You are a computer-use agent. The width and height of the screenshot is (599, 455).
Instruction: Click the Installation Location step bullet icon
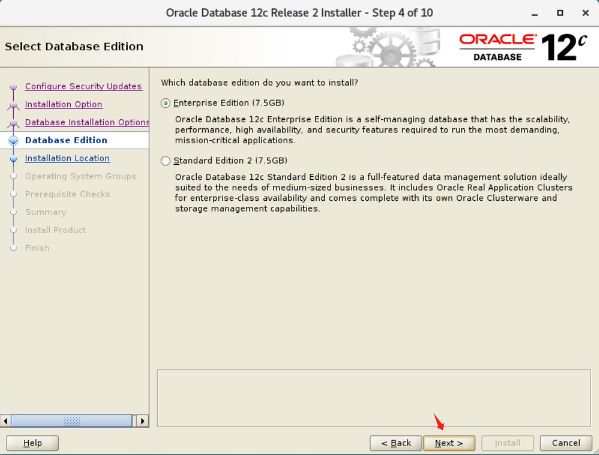[13, 158]
